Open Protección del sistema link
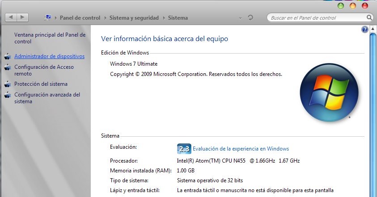 coord(41,84)
